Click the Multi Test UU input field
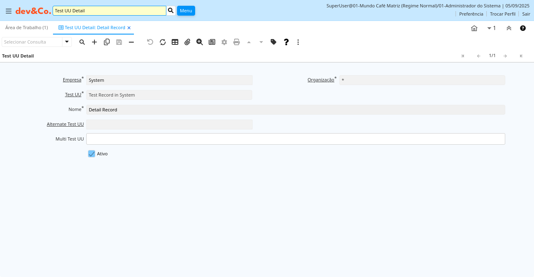 point(295,139)
